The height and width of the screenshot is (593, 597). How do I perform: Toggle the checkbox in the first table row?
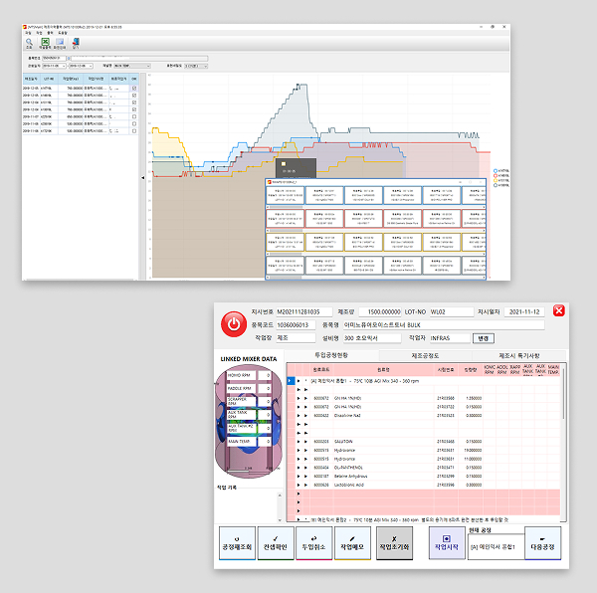point(134,88)
